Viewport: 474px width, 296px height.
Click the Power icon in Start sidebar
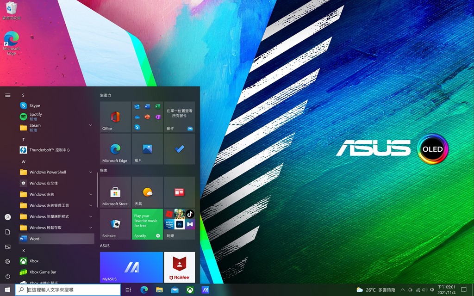[x=8, y=276]
